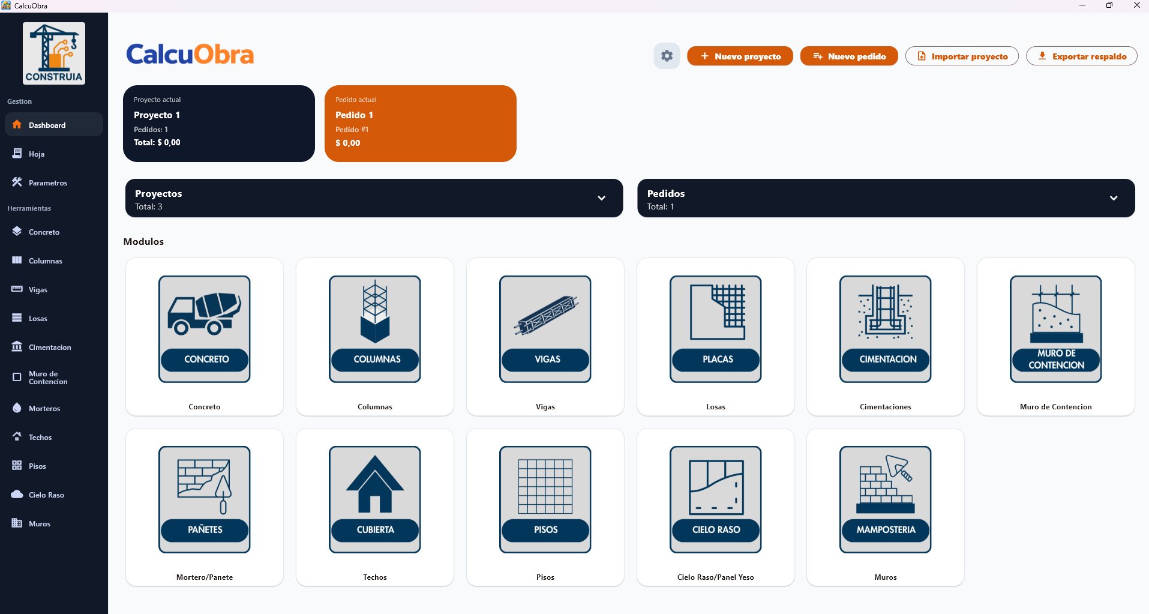Click Exportar respaldo
Viewport: 1149px width, 614px height.
coord(1081,56)
